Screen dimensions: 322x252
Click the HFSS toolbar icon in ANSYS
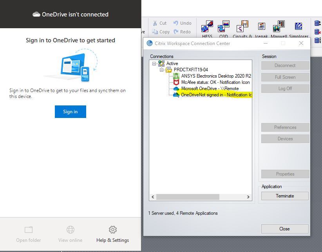pyautogui.click(x=207, y=26)
